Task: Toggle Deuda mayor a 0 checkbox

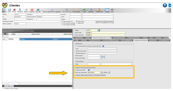Action: [x=62, y=21]
